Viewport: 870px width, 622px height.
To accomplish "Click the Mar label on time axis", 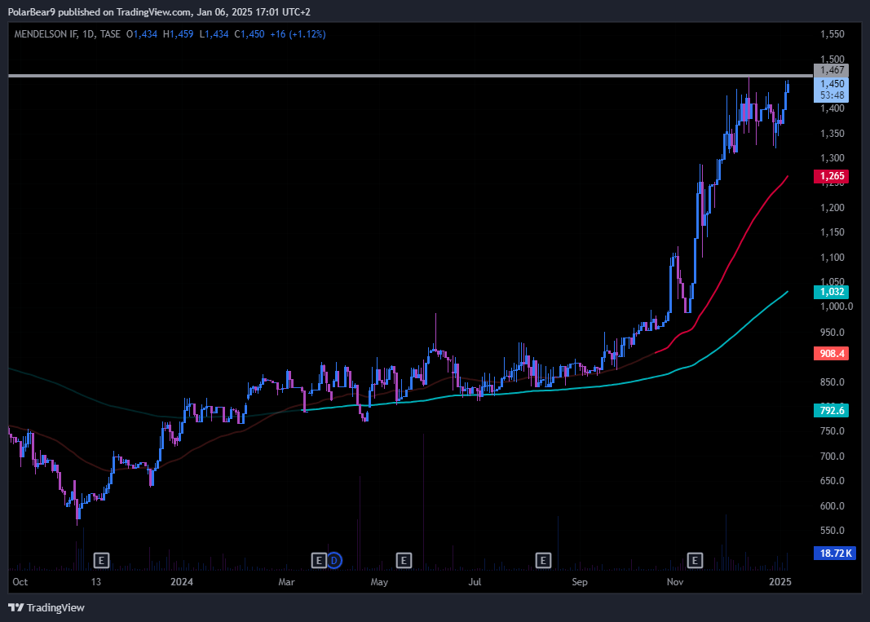I will [x=286, y=581].
